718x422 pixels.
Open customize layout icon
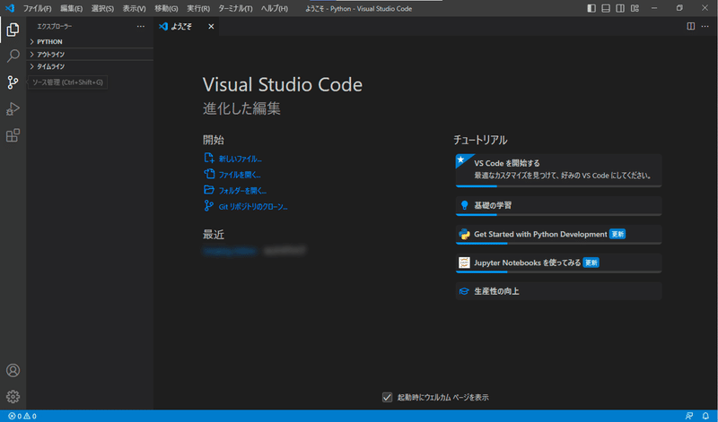click(635, 8)
